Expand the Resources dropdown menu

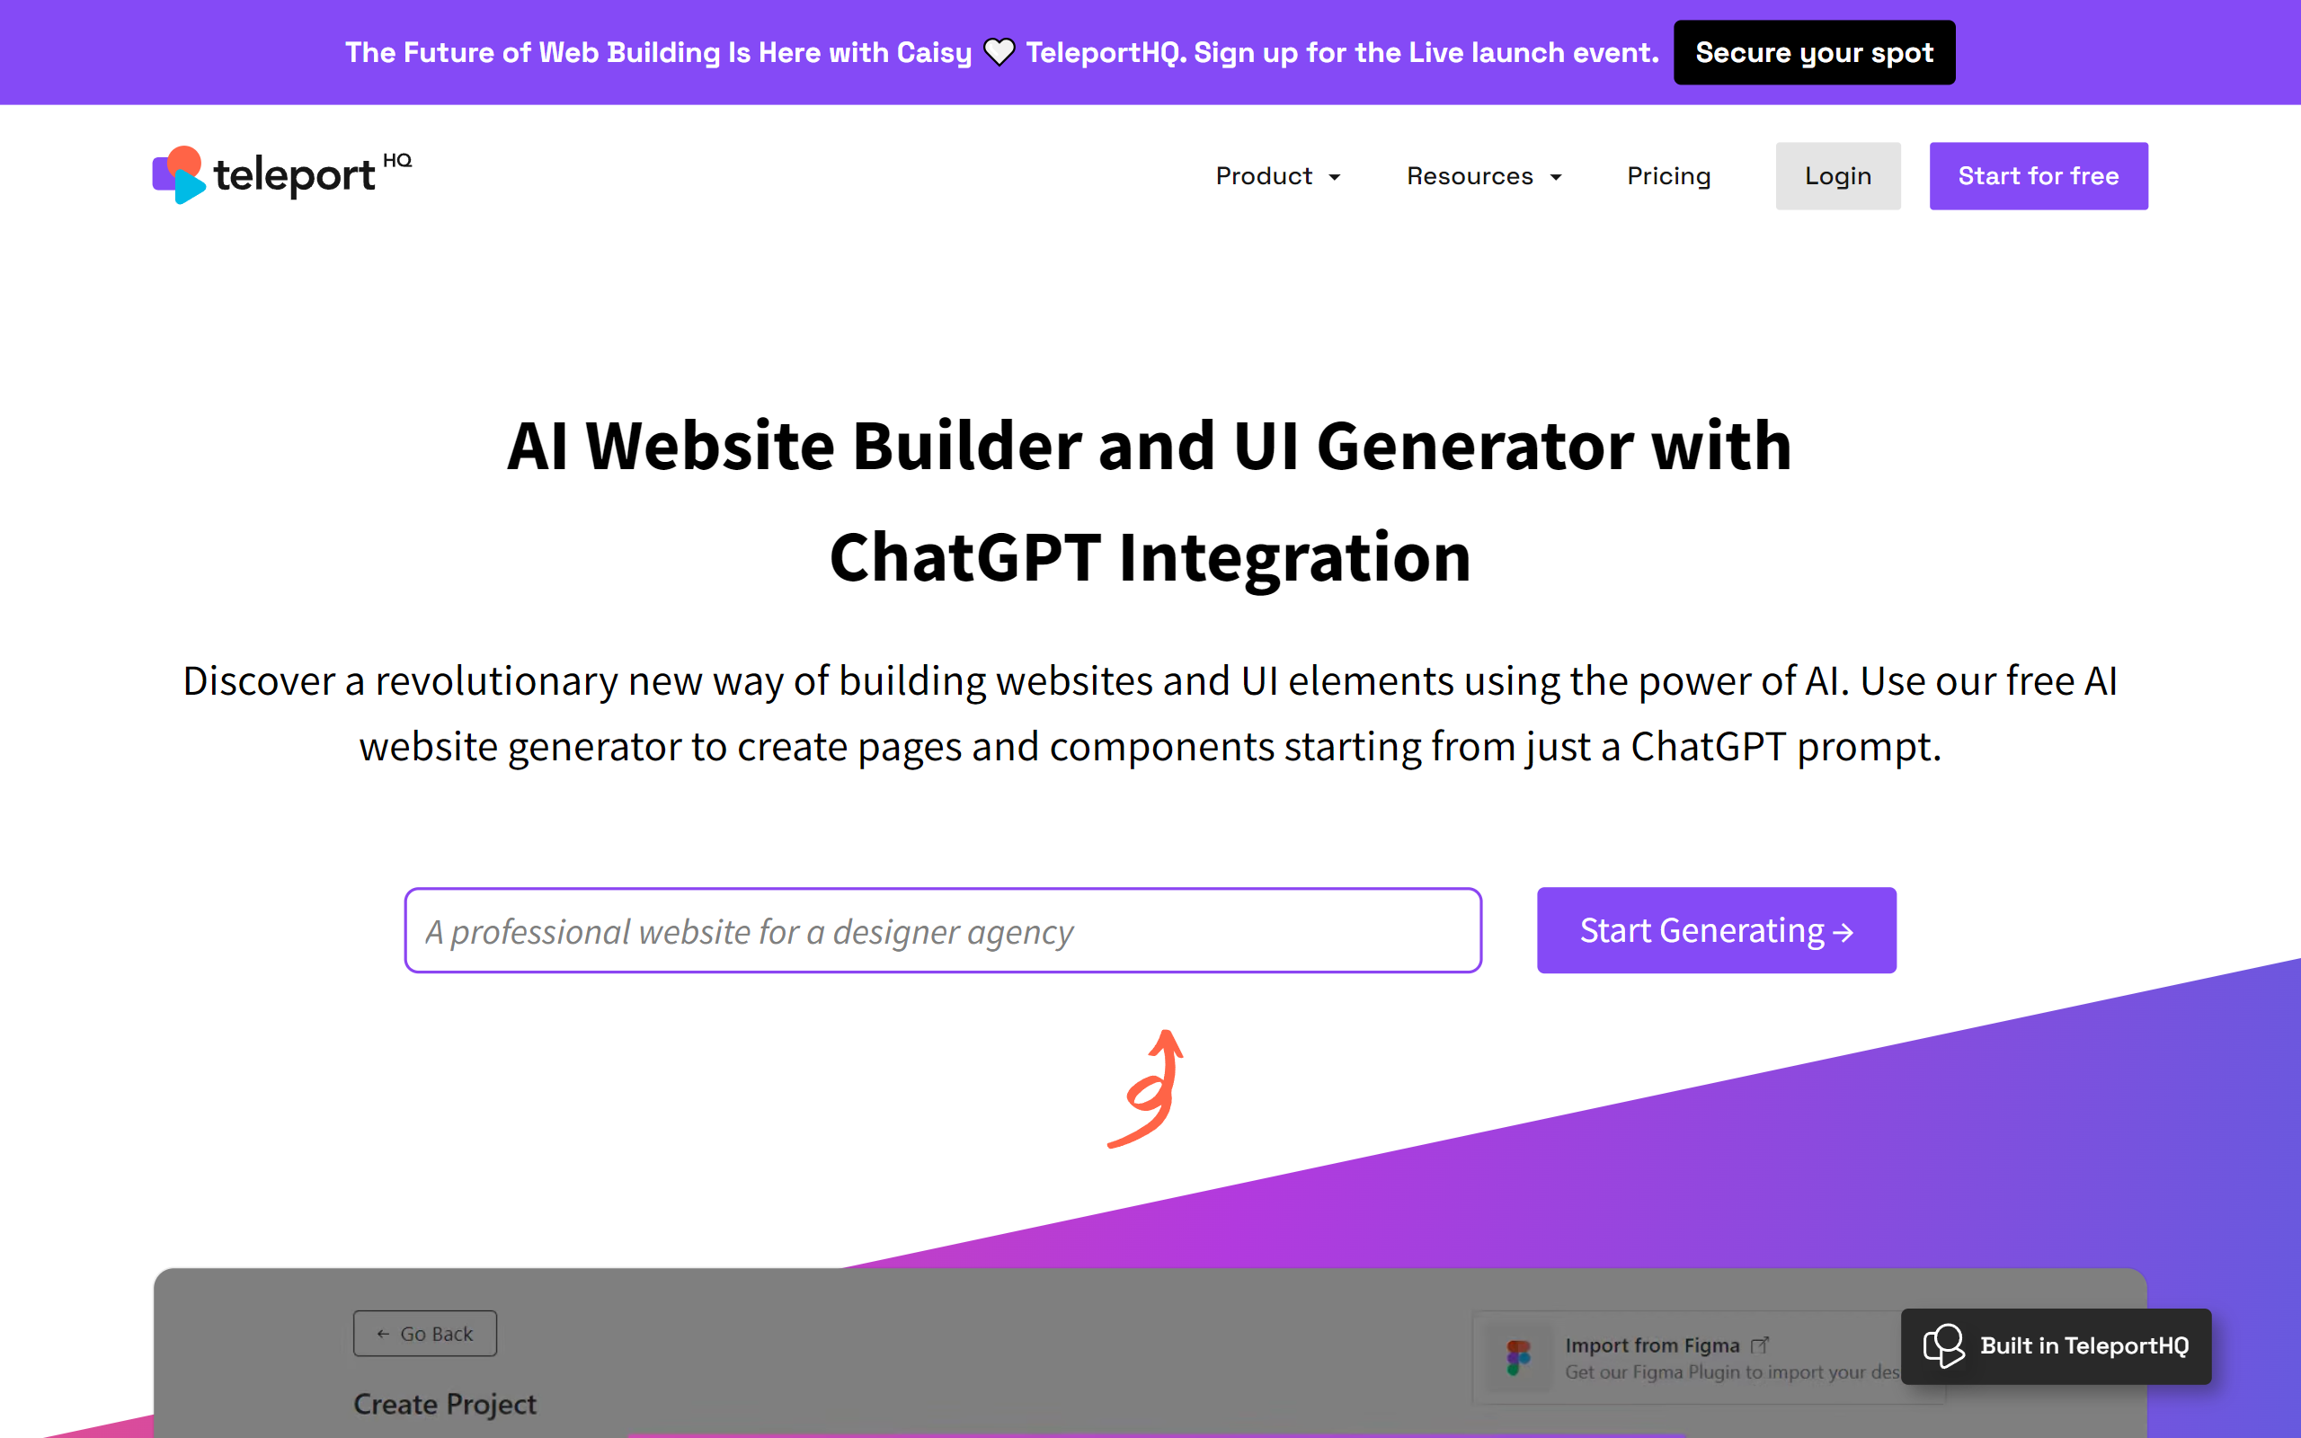pyautogui.click(x=1481, y=175)
